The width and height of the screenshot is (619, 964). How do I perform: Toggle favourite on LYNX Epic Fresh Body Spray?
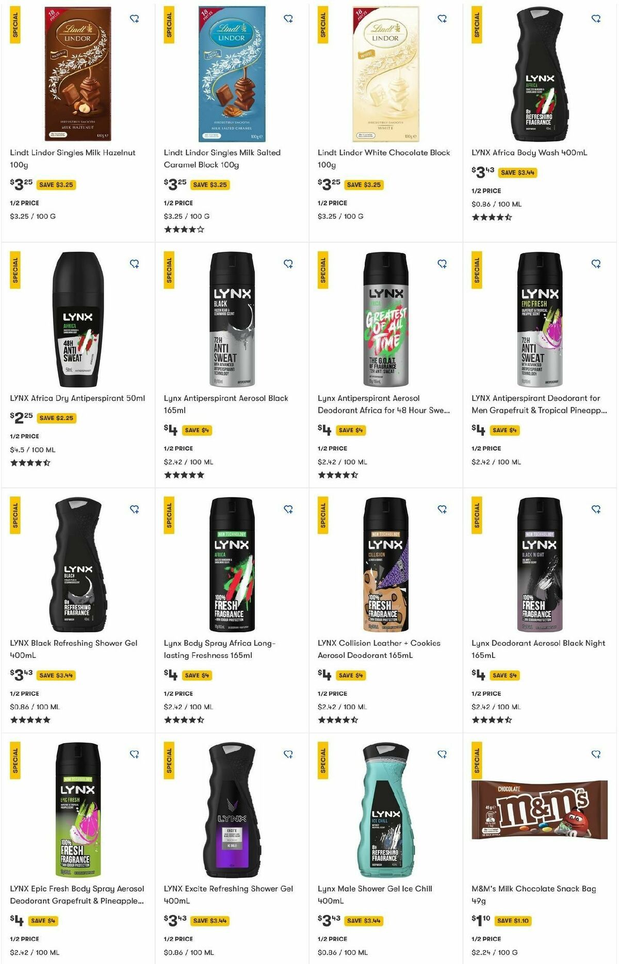pyautogui.click(x=135, y=754)
